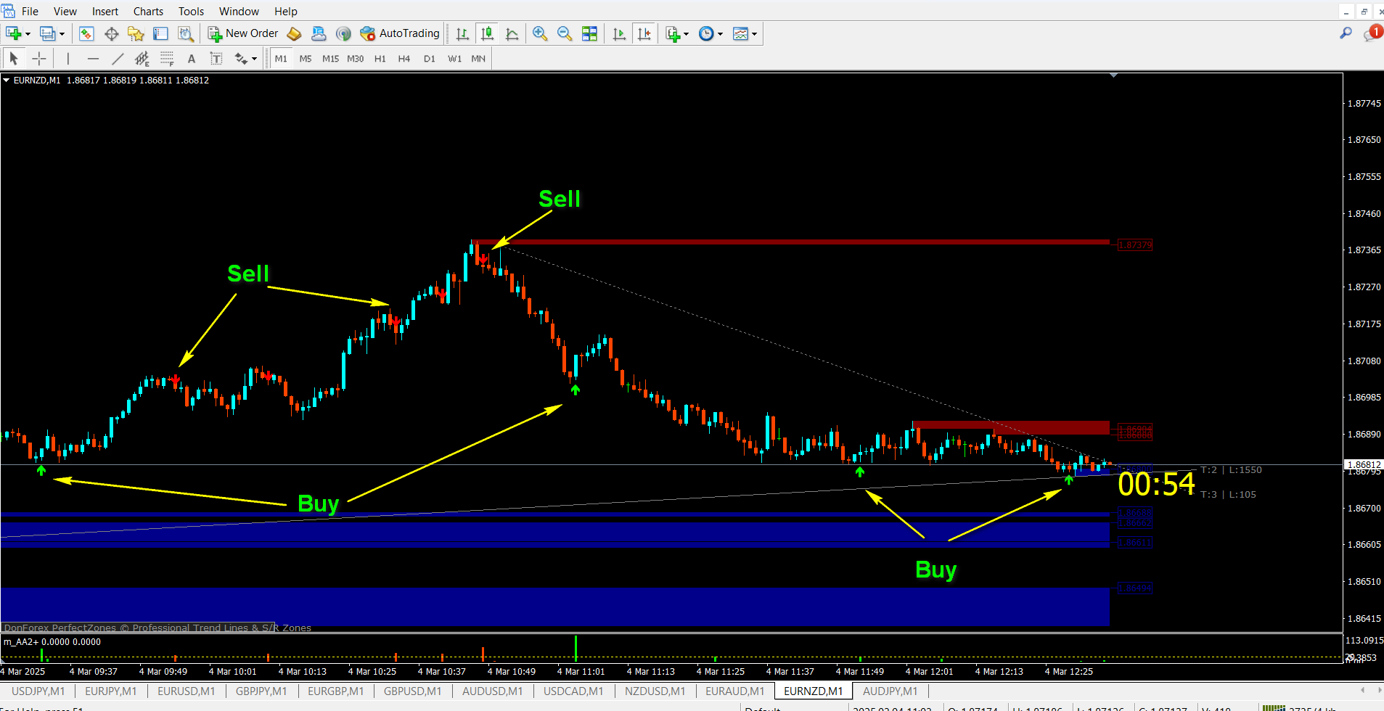Toggle AutoTrading on or off
Viewport: 1384px width, 711px height.
point(399,33)
